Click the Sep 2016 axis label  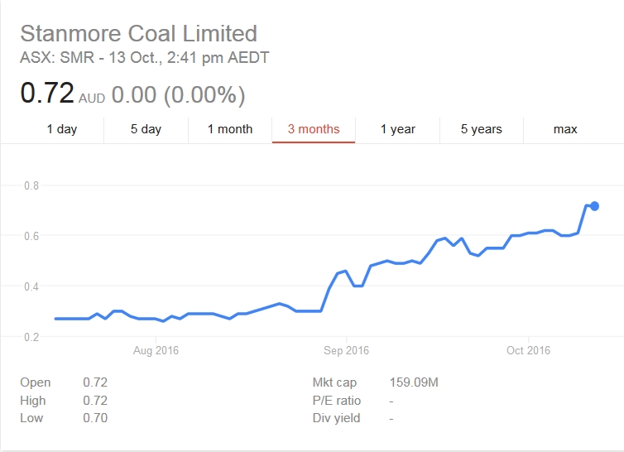click(346, 350)
